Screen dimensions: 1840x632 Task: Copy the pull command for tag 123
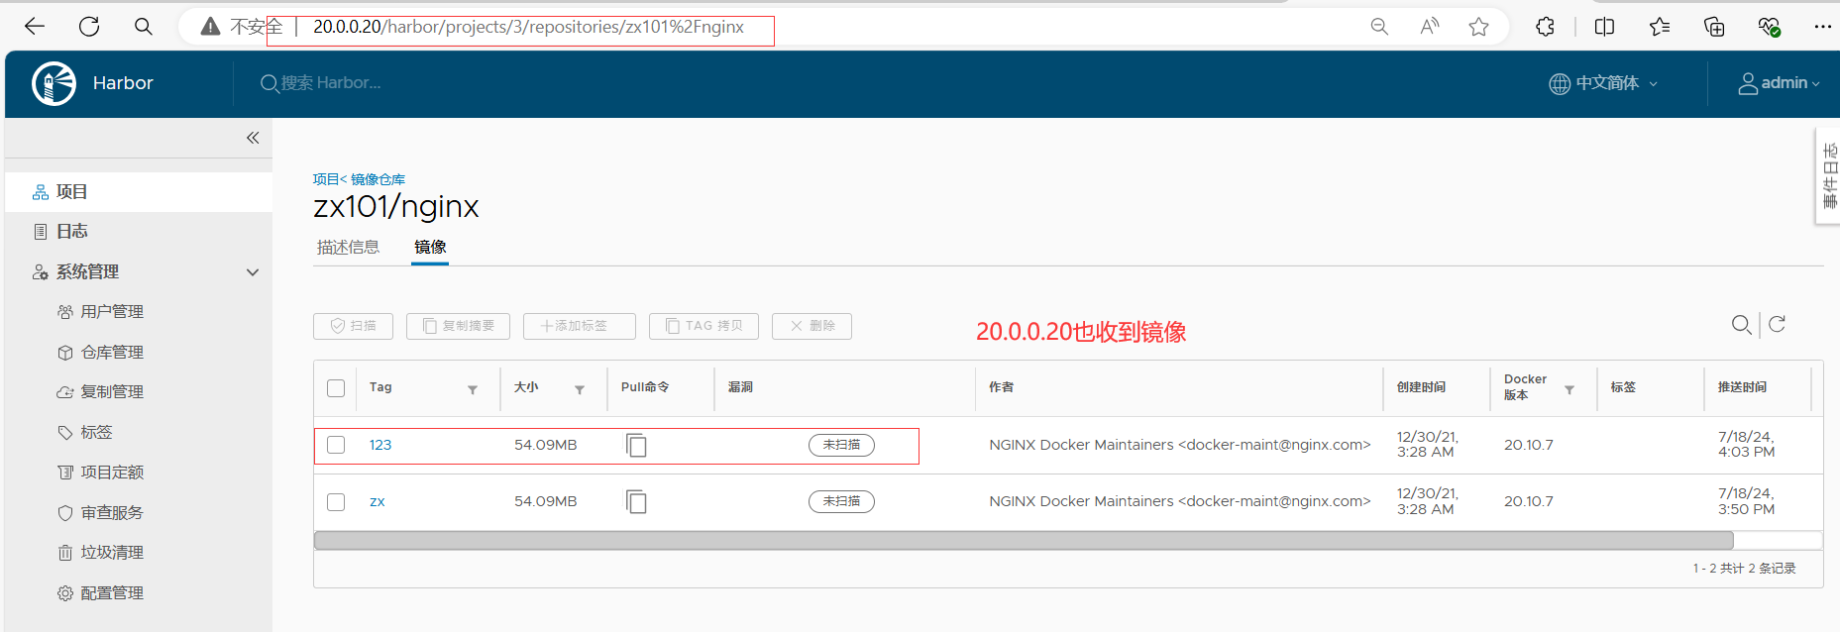pyautogui.click(x=636, y=446)
